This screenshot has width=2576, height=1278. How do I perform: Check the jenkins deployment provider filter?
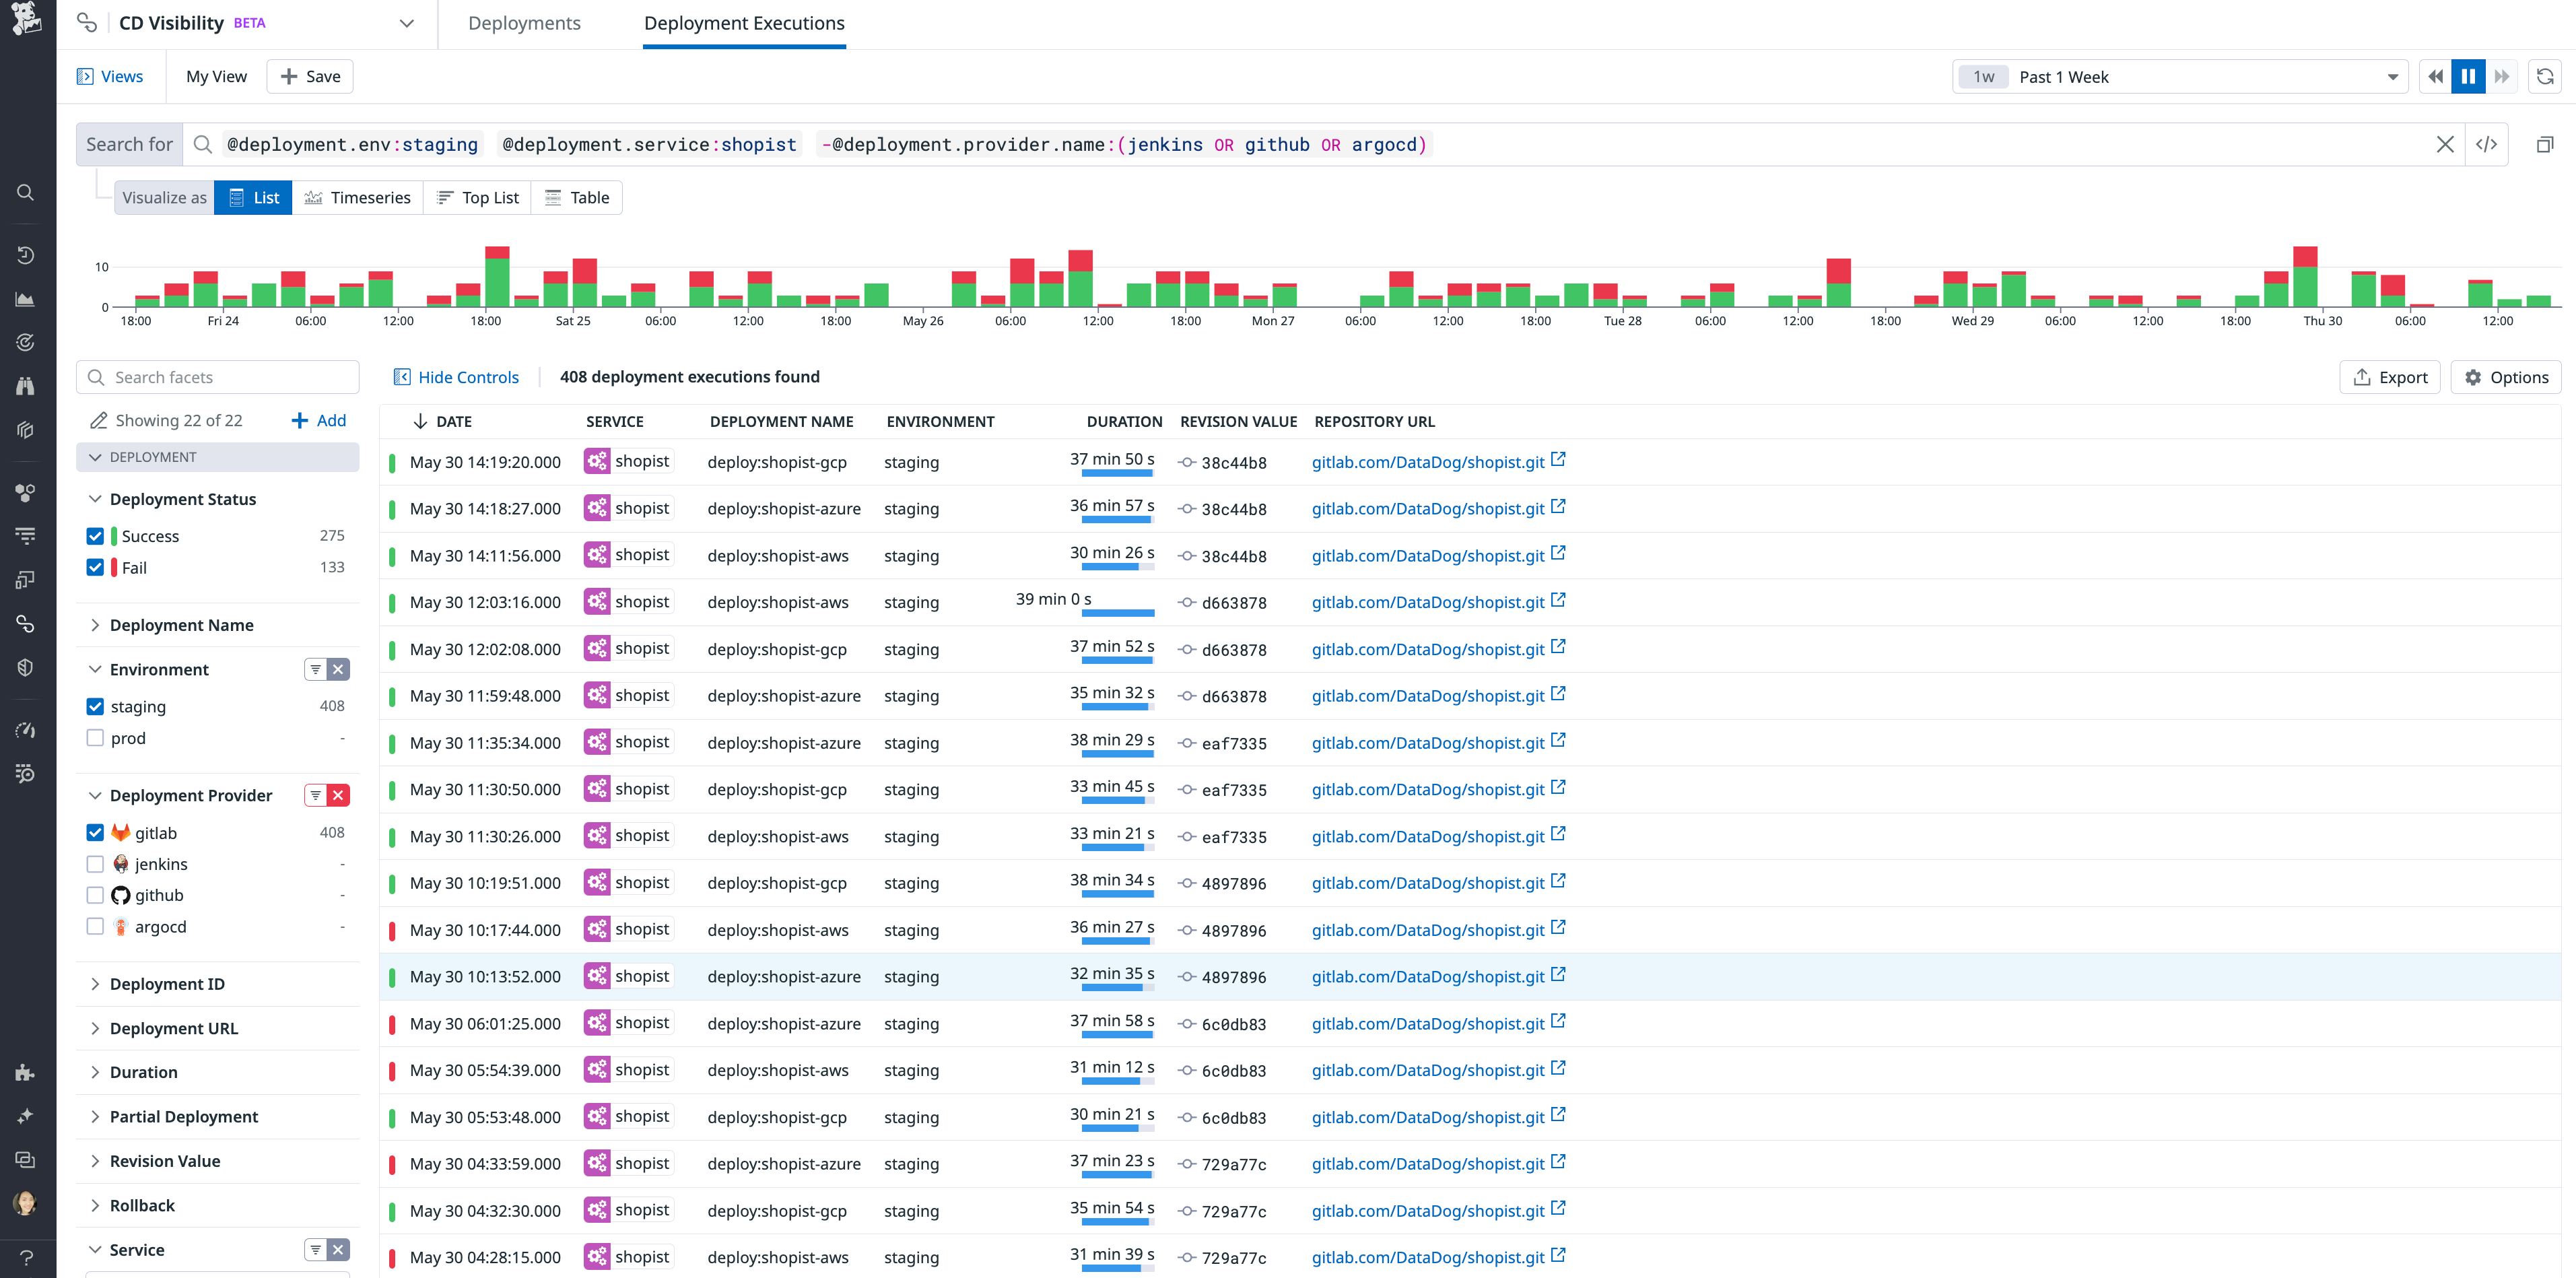pos(95,863)
